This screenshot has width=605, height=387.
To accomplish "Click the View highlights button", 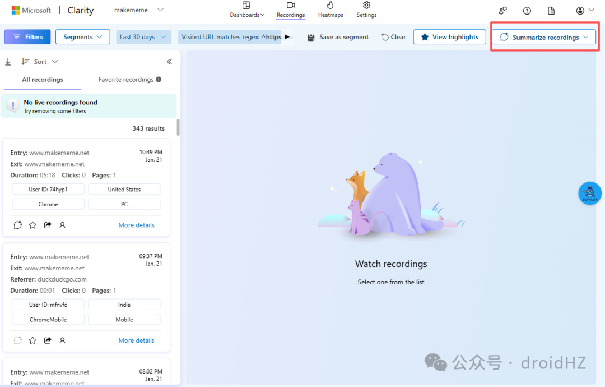I will [449, 37].
